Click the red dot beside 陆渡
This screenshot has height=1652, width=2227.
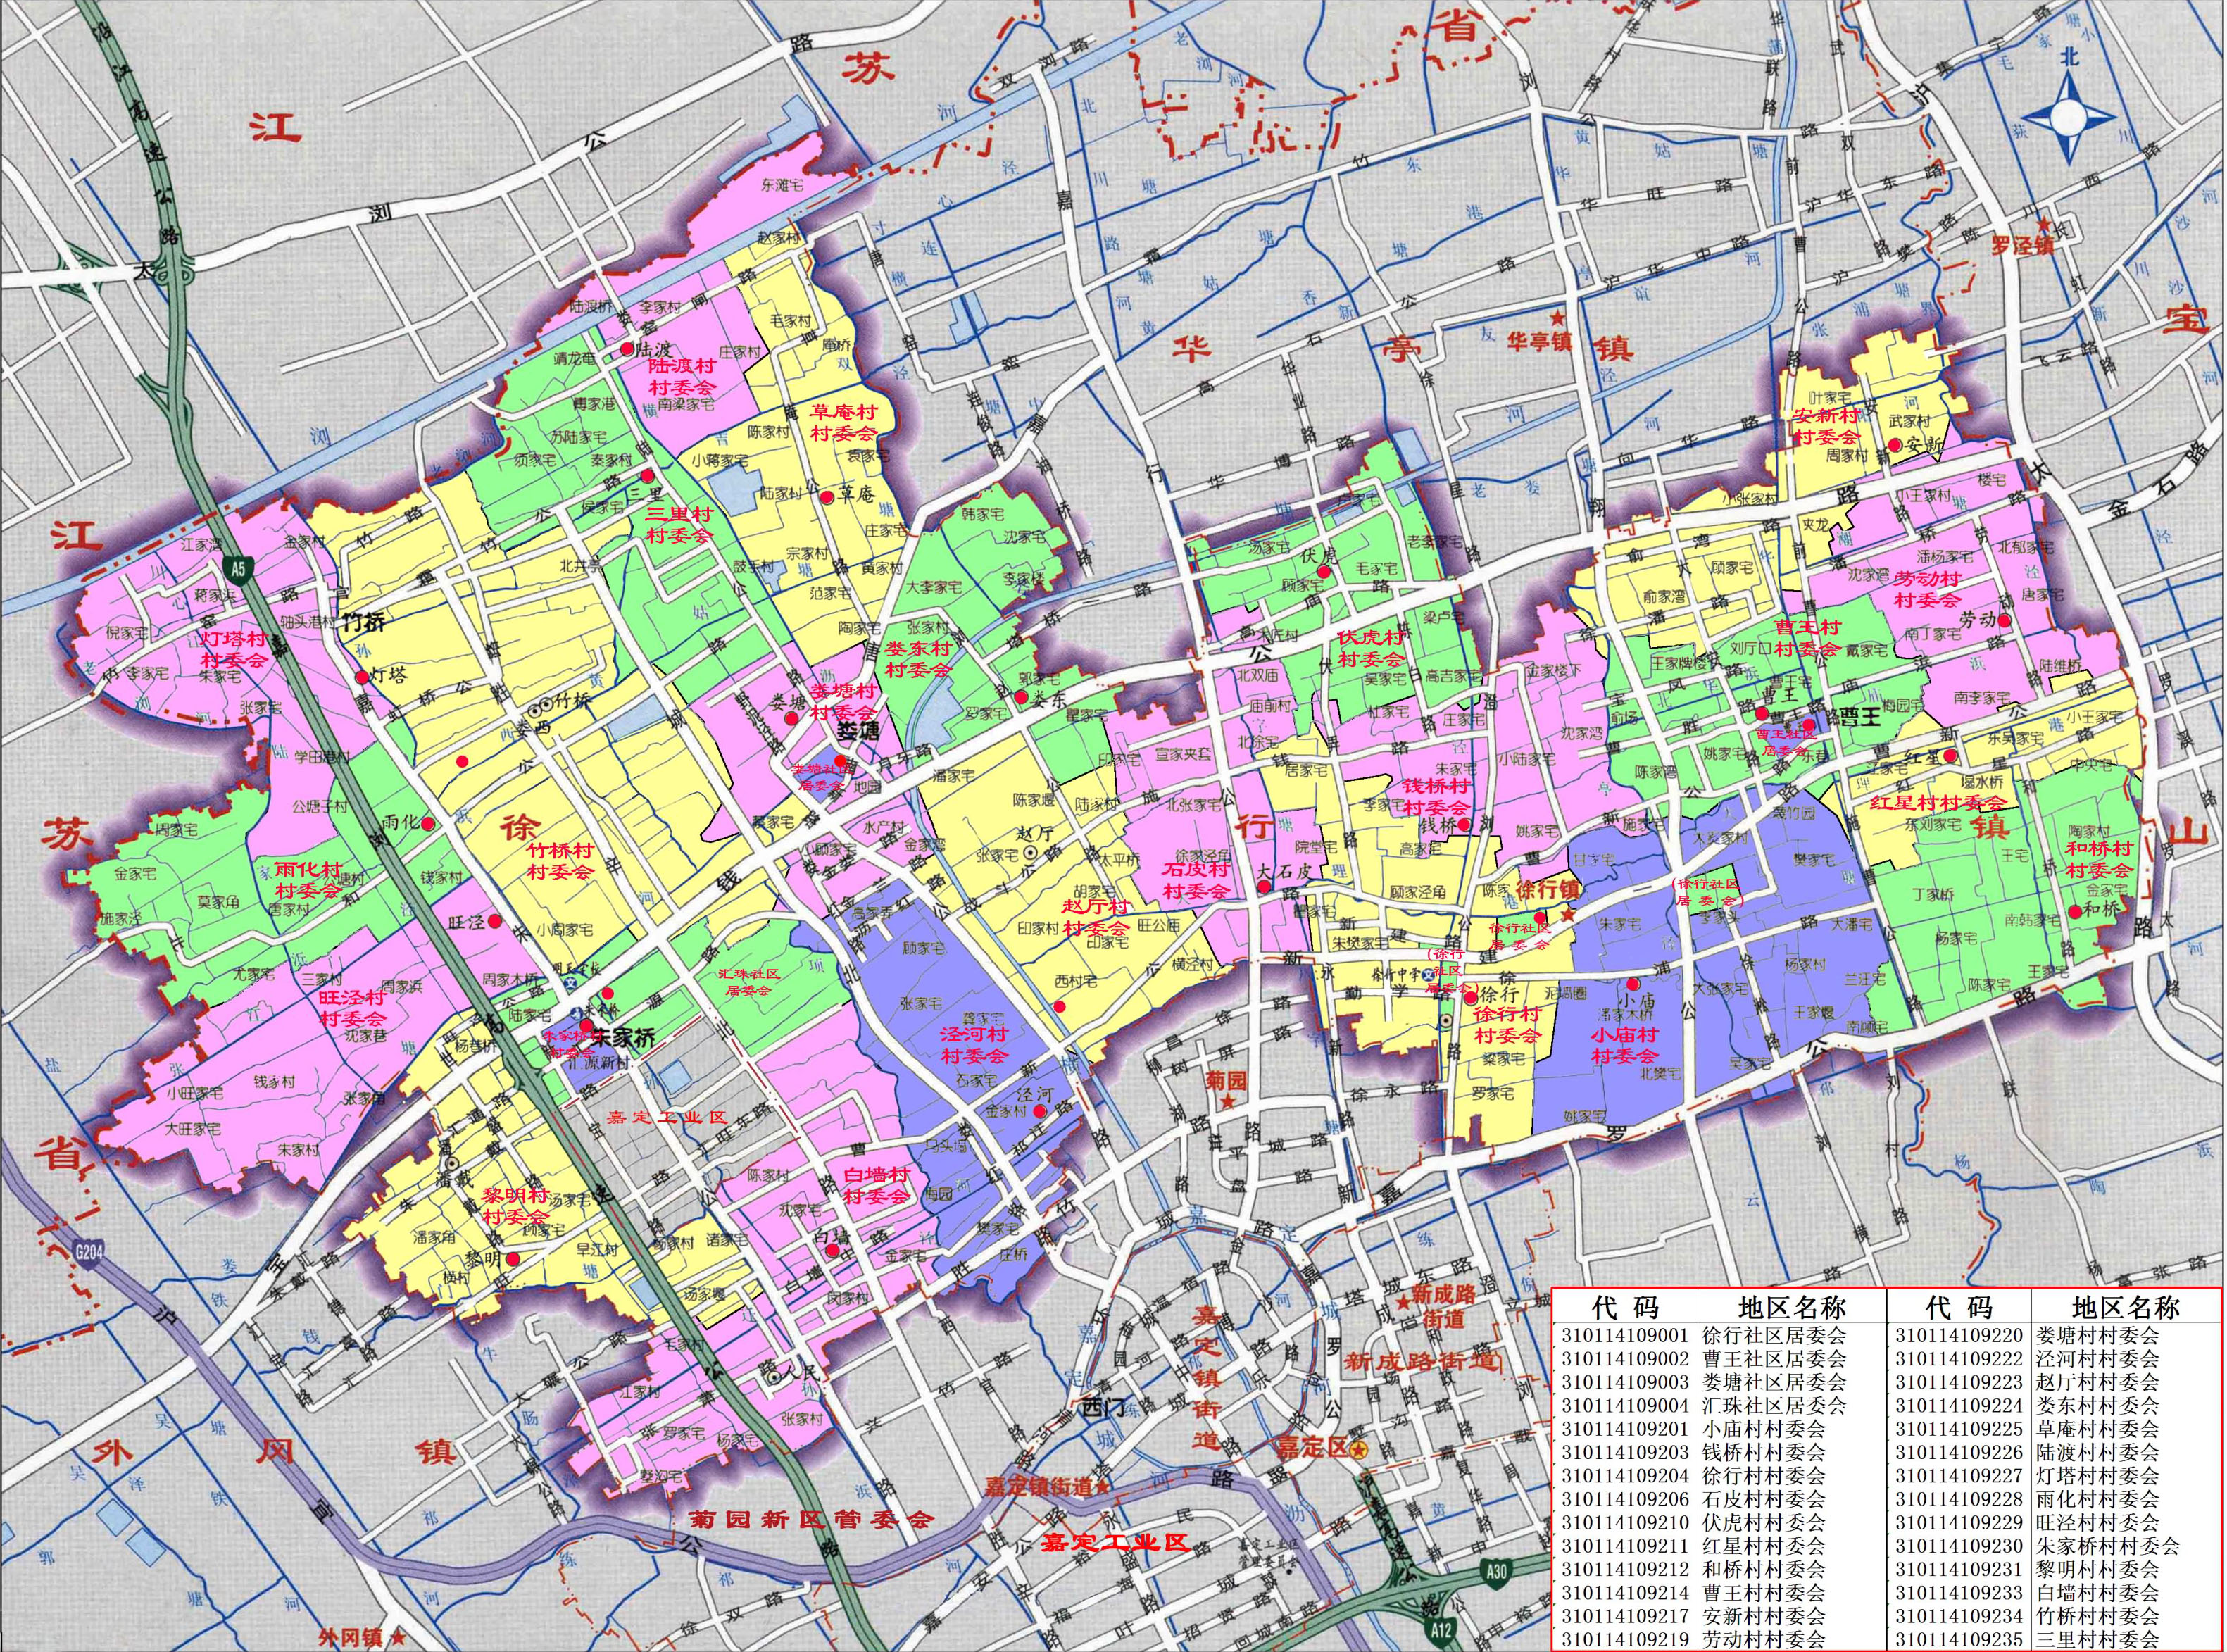pyautogui.click(x=627, y=349)
